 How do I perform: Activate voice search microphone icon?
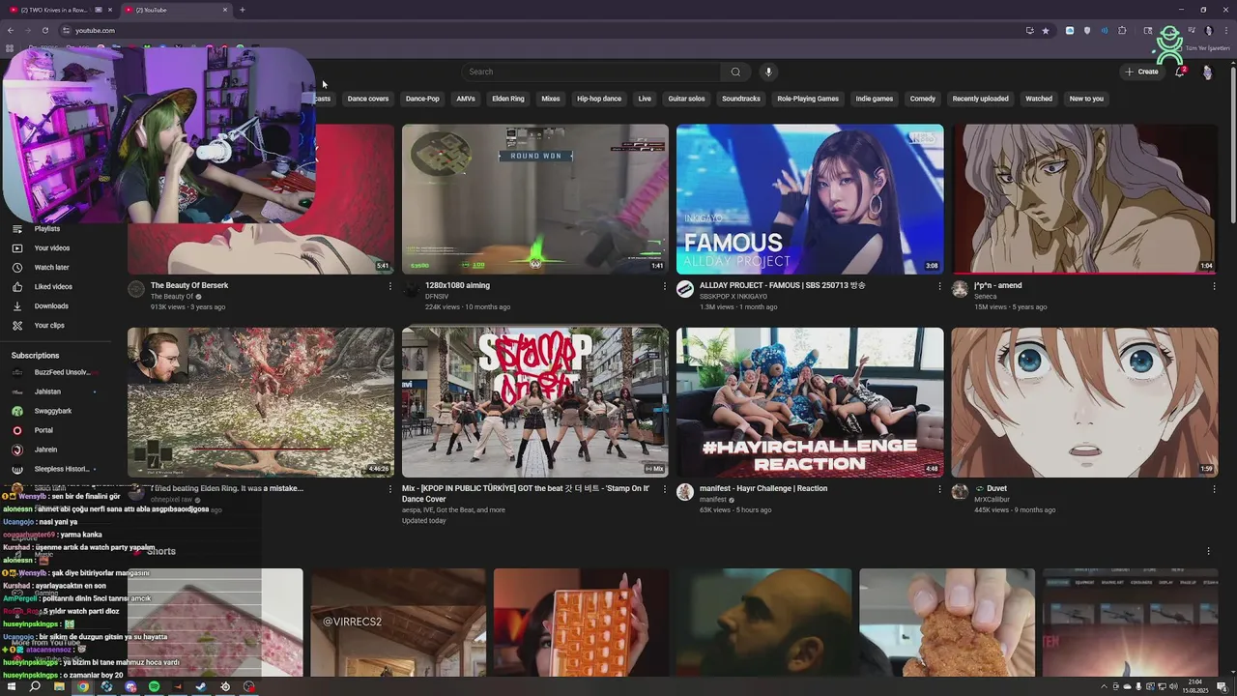768,72
